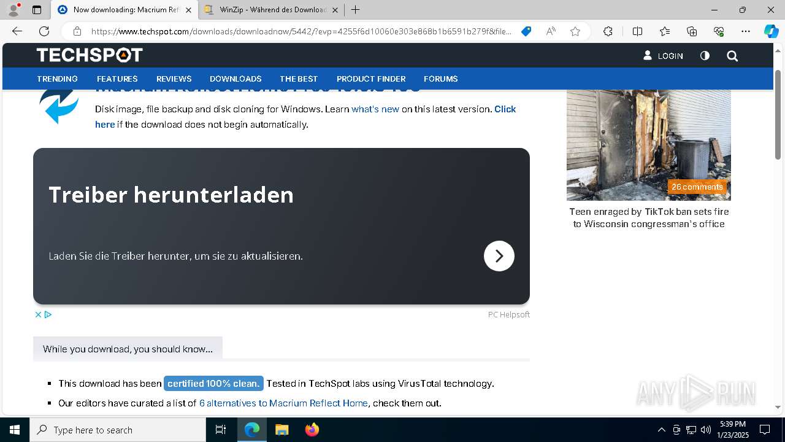Screen dimensions: 785x442
Task: Open the user Login link
Action: pyautogui.click(x=663, y=55)
